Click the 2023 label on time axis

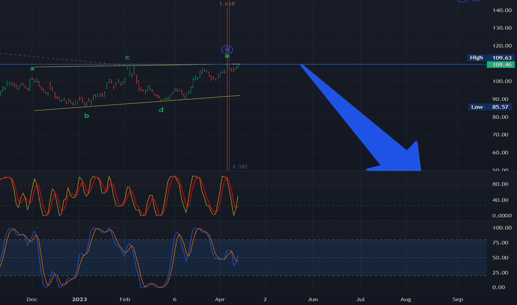coord(79,299)
